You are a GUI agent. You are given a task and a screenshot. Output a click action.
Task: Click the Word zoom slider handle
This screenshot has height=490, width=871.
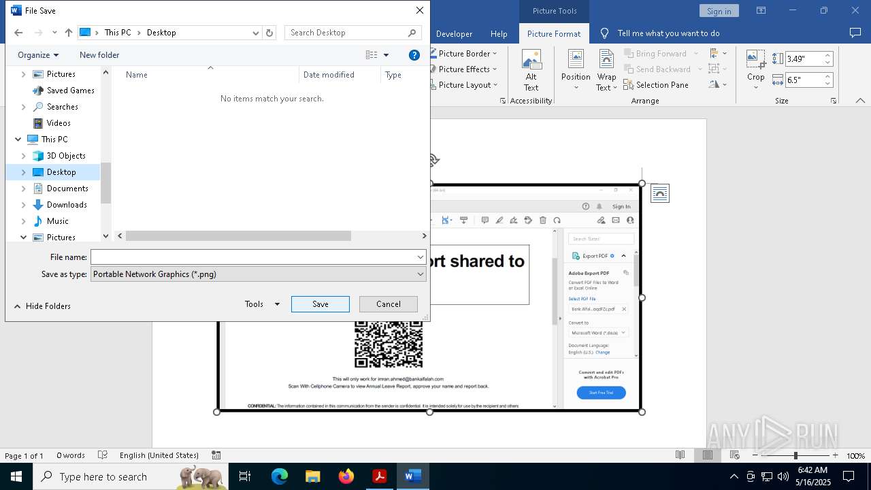point(795,455)
